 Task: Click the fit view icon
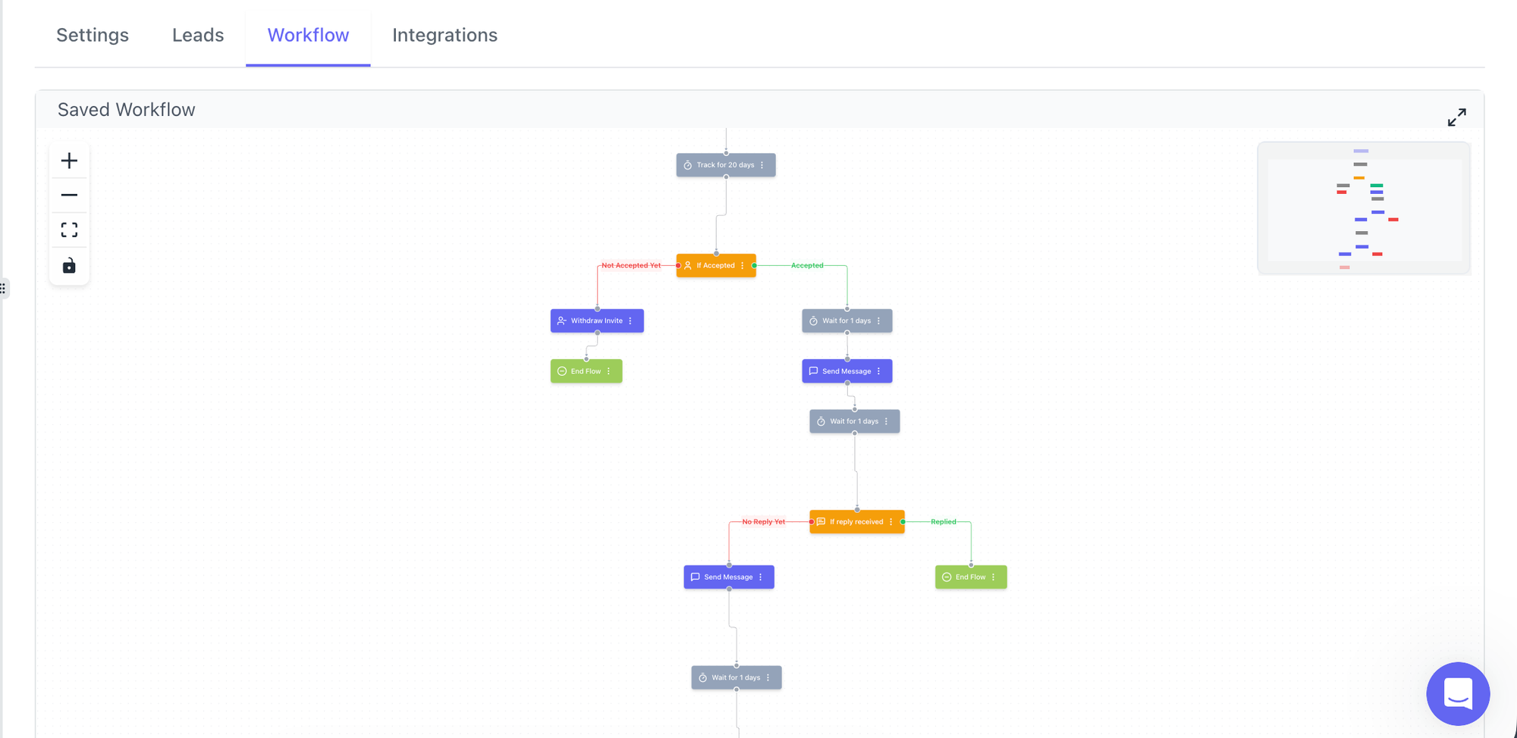[69, 230]
